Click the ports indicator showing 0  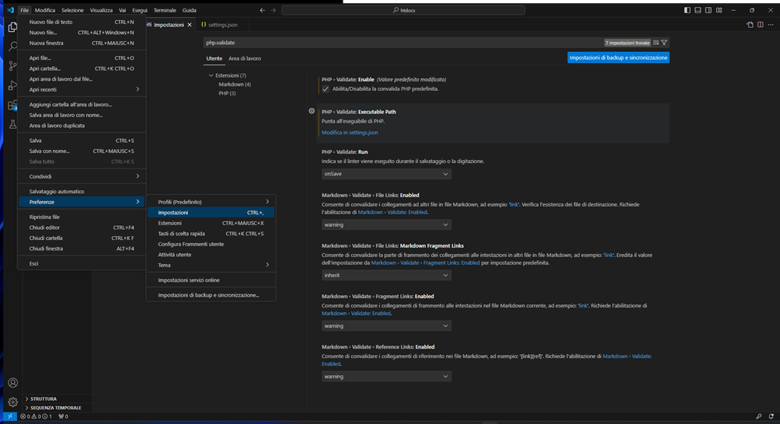point(63,416)
